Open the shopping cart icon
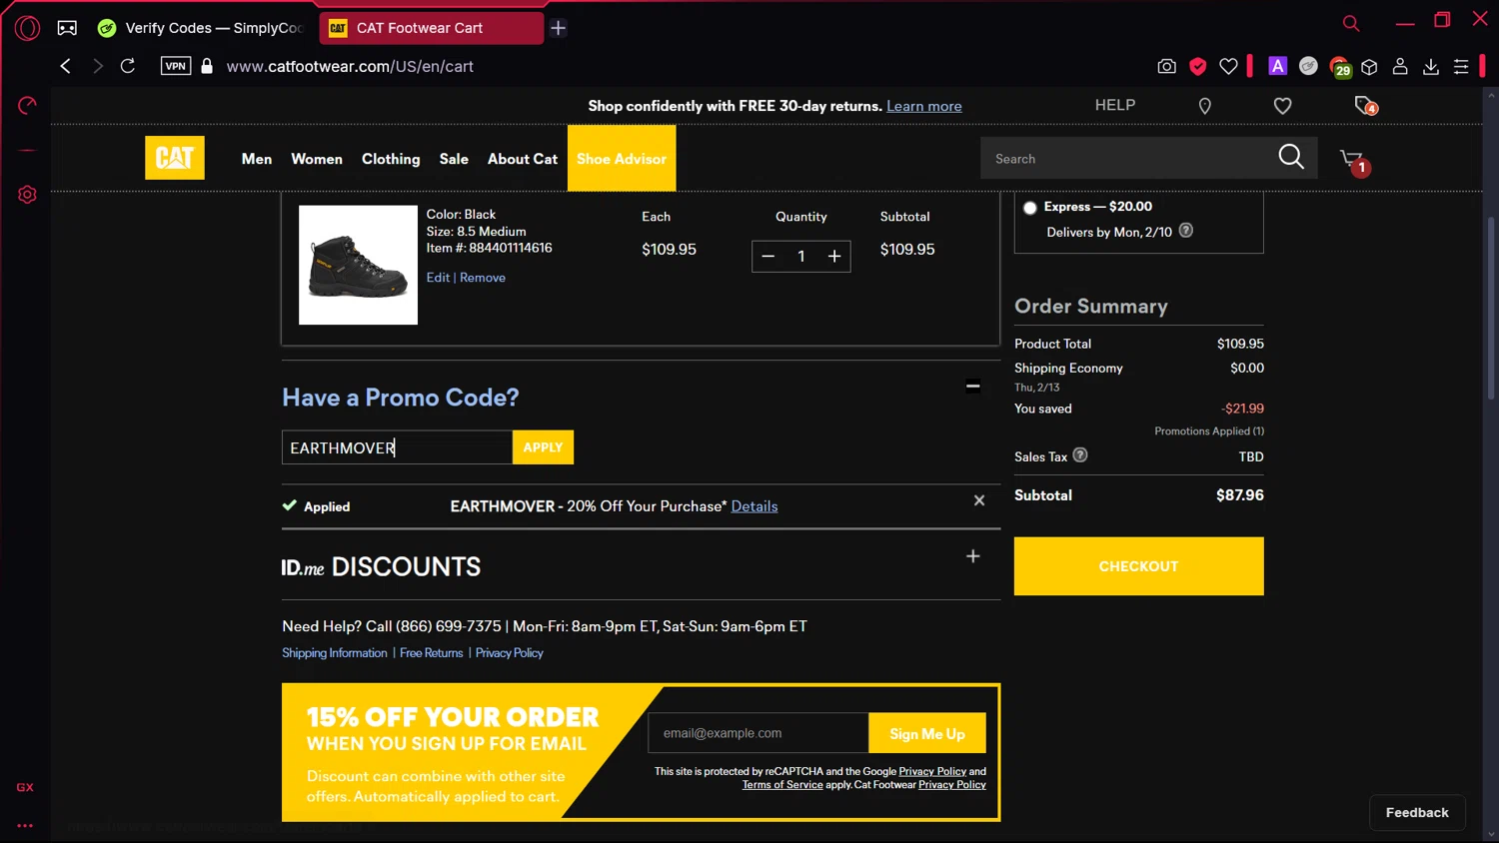The width and height of the screenshot is (1499, 843). click(x=1355, y=161)
